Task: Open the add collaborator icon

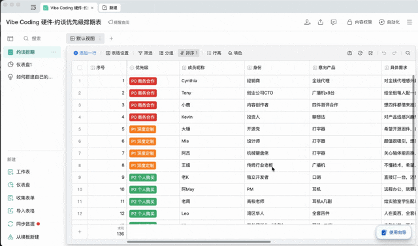Action: tap(308, 22)
